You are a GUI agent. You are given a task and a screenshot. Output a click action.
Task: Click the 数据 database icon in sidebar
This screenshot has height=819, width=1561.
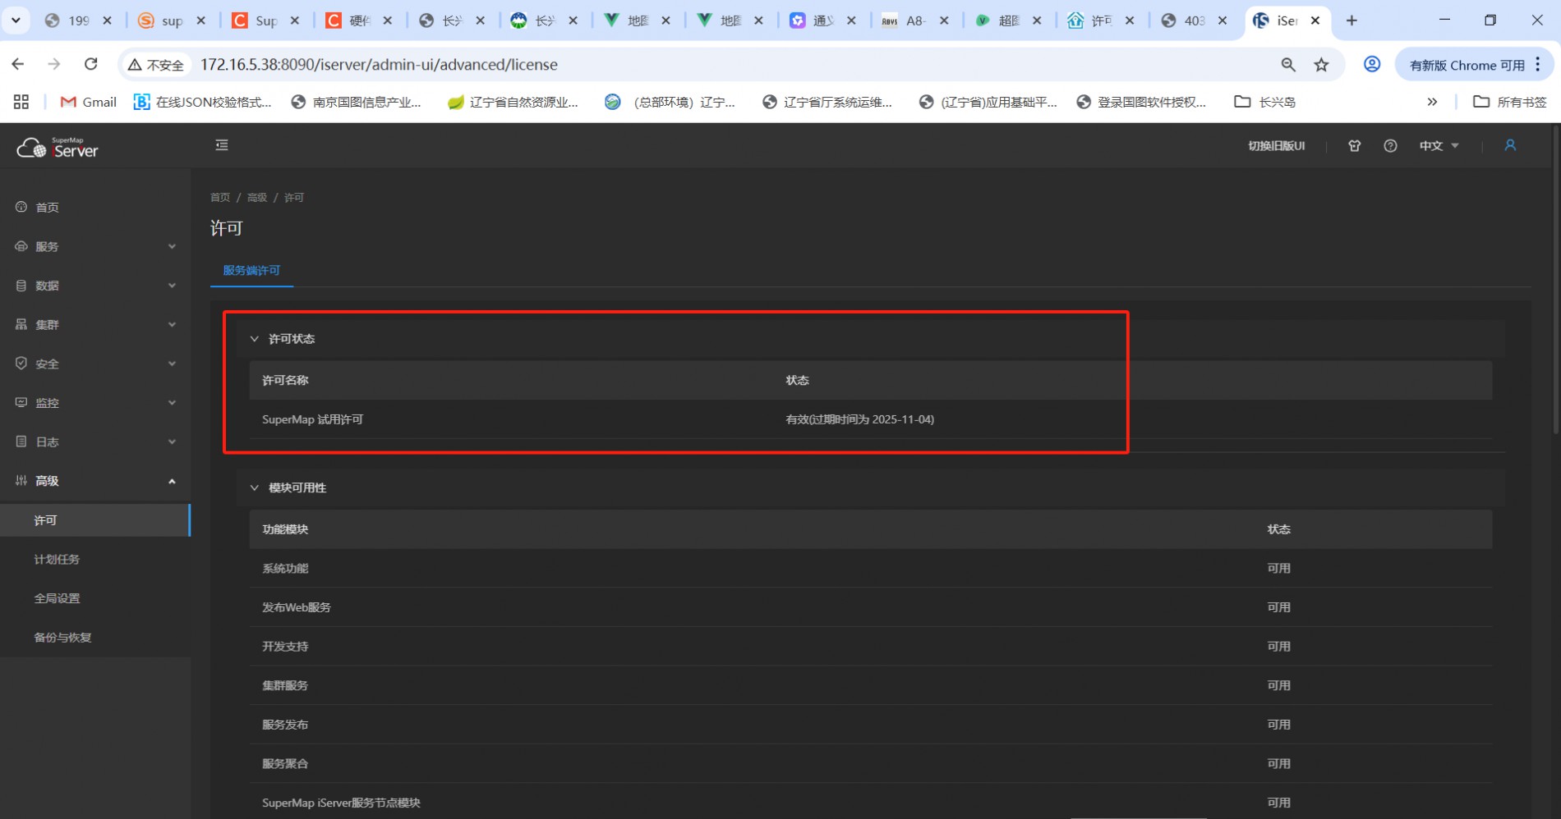[21, 286]
